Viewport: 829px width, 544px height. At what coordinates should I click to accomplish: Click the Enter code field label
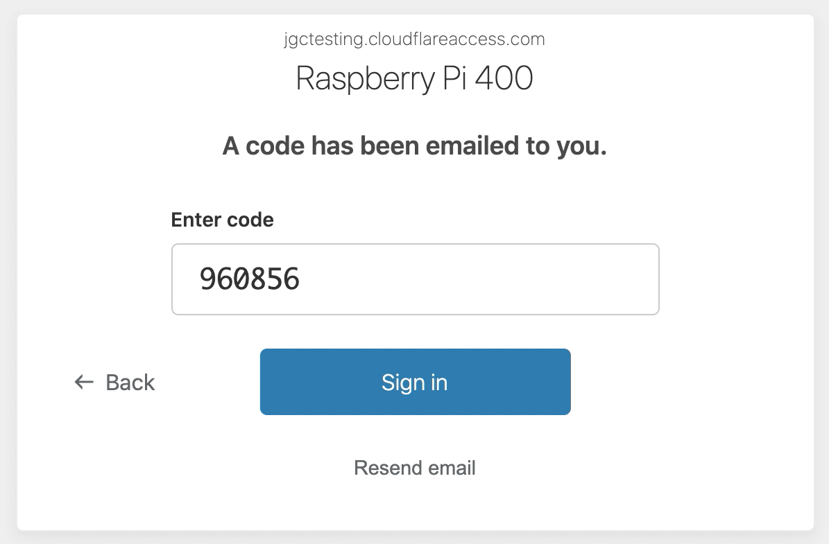[x=222, y=220]
